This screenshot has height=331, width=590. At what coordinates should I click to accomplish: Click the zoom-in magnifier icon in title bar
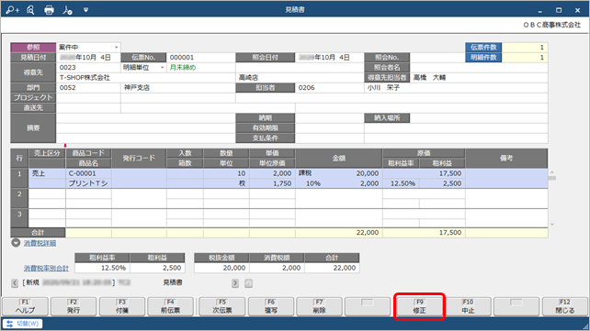coord(12,10)
